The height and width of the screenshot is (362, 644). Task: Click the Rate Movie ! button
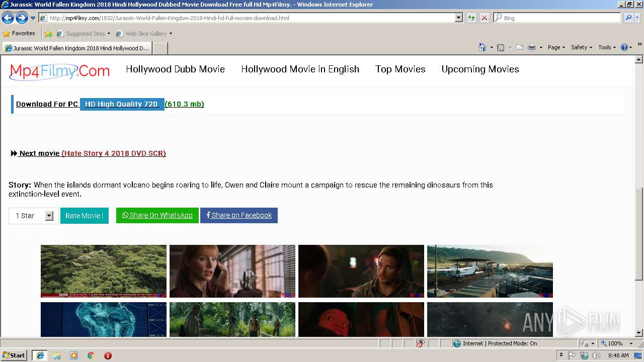click(85, 216)
